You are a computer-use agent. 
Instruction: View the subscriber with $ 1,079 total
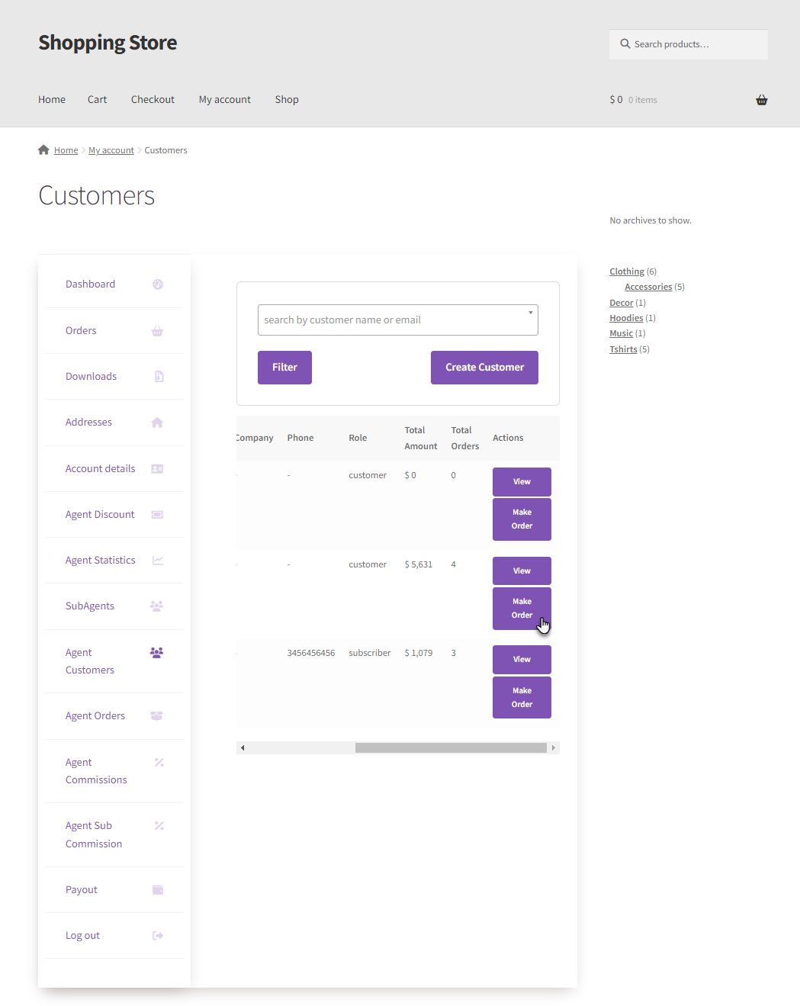point(522,660)
